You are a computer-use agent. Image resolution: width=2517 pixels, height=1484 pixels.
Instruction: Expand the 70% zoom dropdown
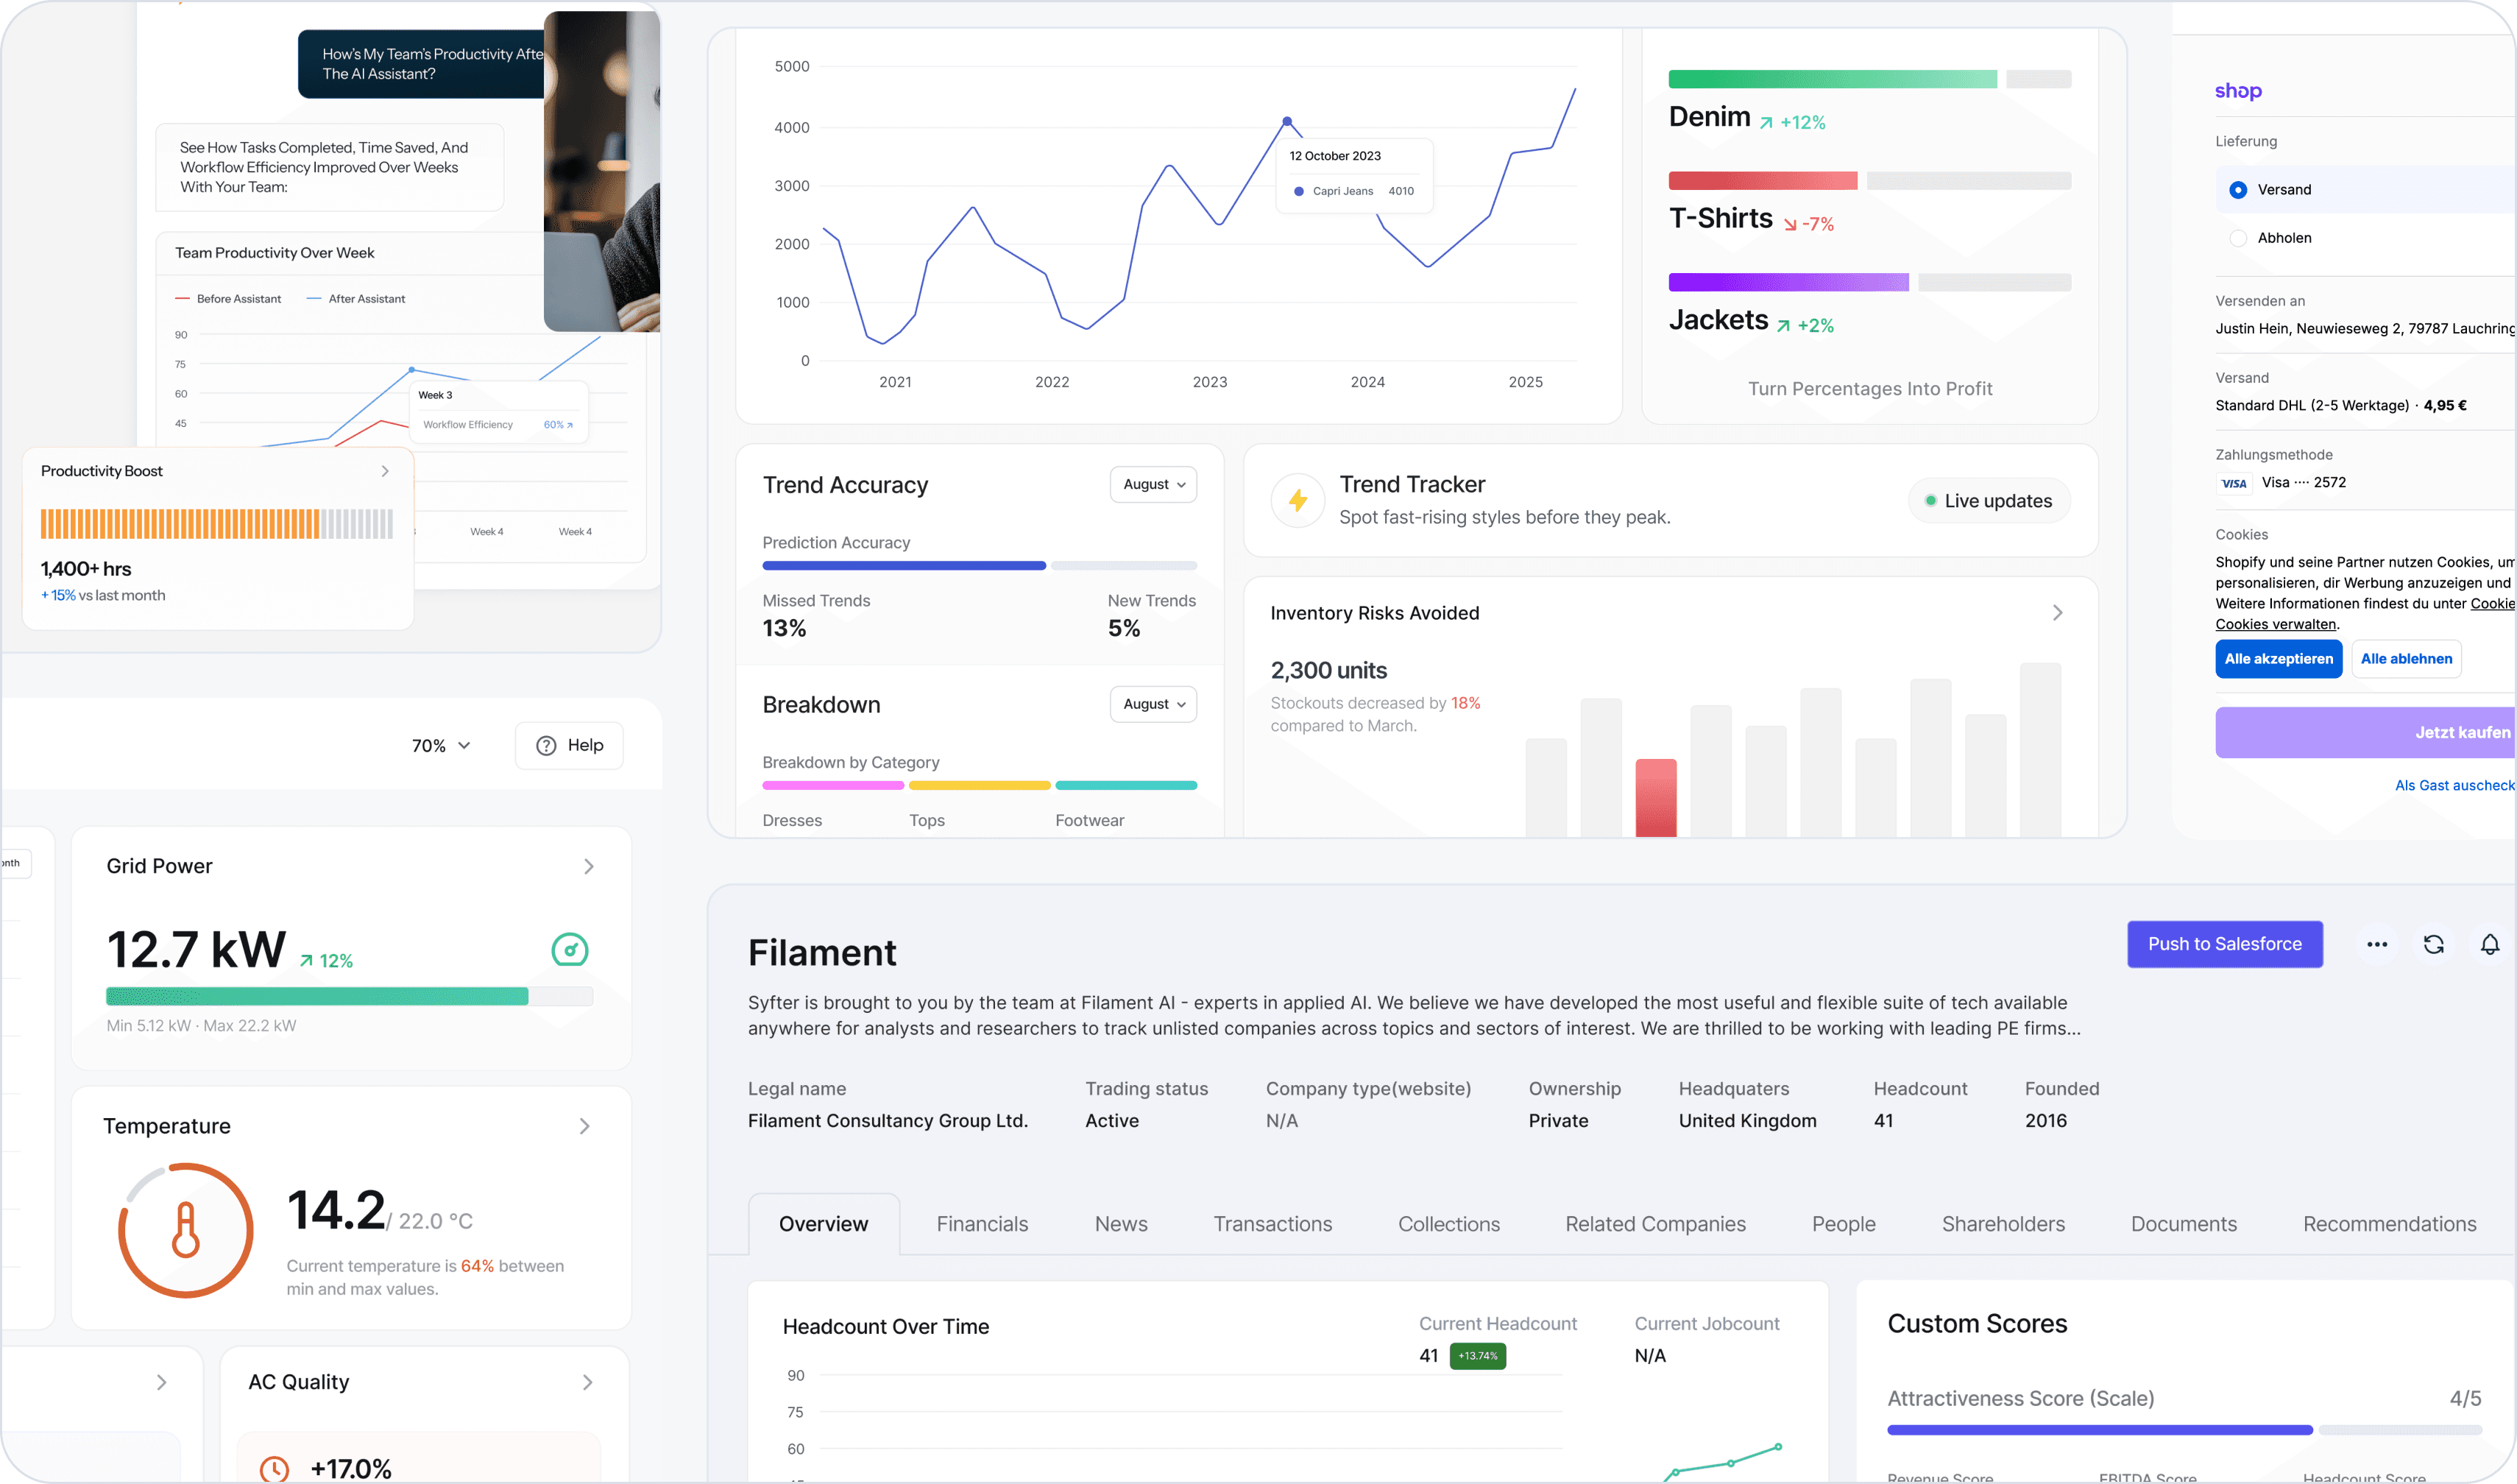pyautogui.click(x=441, y=746)
